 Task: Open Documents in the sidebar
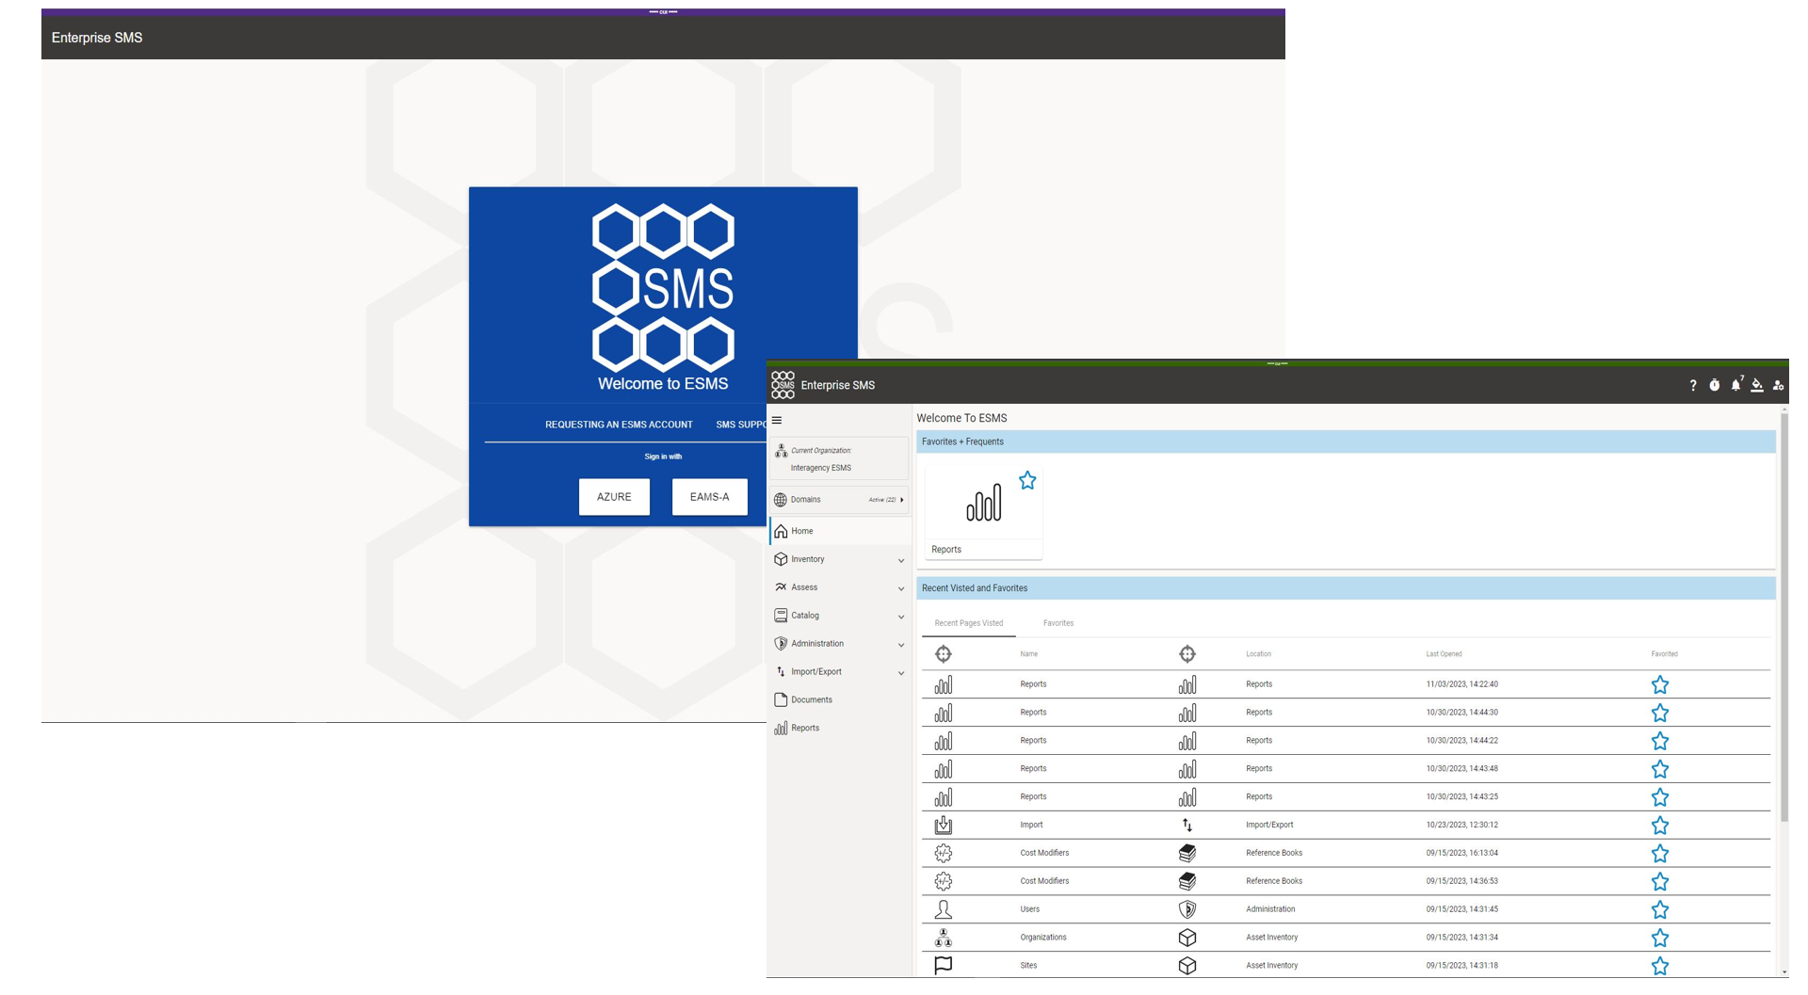[x=811, y=701]
